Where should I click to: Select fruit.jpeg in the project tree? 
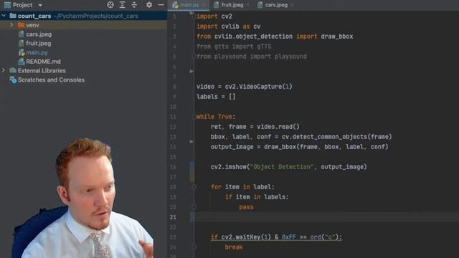(38, 43)
